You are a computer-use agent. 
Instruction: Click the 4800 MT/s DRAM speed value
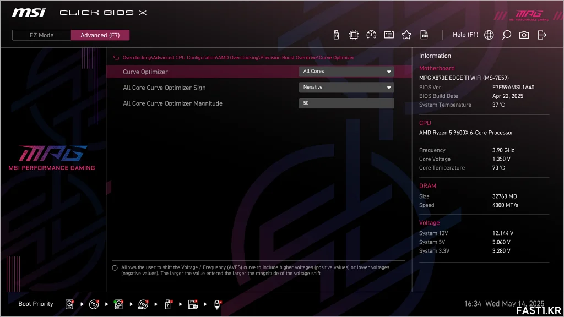point(505,205)
